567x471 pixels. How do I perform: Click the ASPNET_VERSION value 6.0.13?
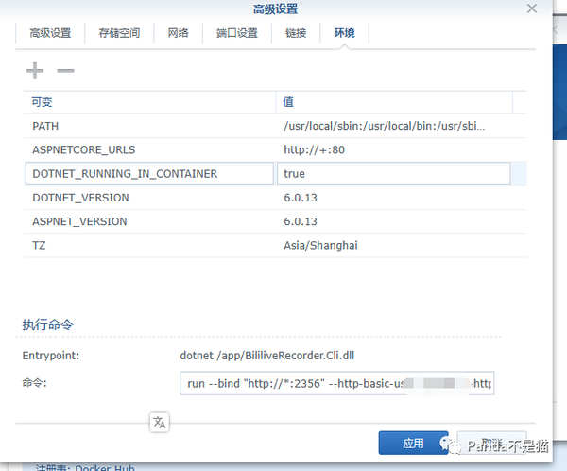pyautogui.click(x=301, y=221)
